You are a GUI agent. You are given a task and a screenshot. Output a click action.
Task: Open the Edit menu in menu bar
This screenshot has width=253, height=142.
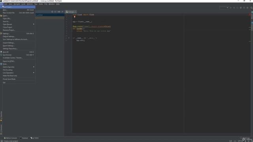(x=6, y=4)
